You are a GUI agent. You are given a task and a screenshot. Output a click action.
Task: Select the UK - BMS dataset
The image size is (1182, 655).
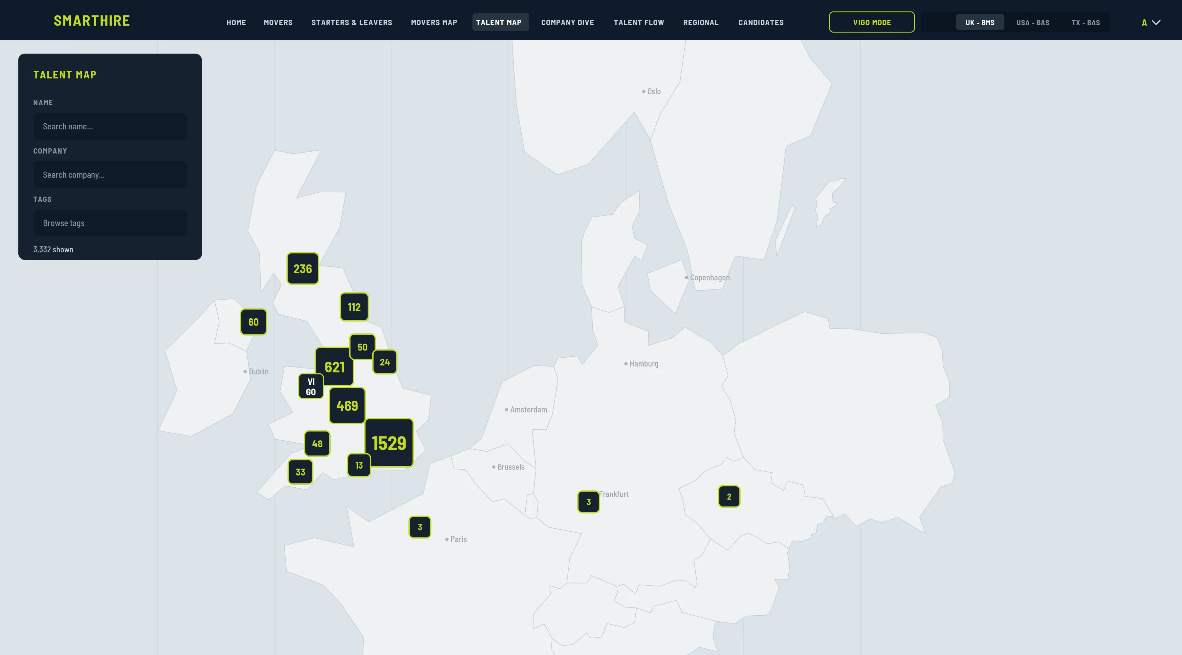point(980,22)
